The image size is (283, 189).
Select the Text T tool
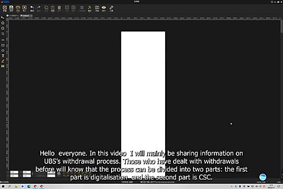3,56
